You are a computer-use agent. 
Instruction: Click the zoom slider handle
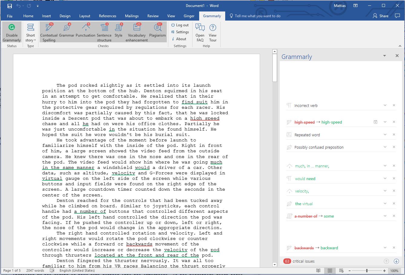click(367, 270)
